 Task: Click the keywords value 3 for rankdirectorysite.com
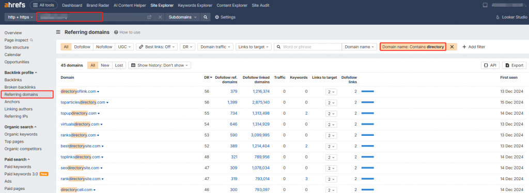[x=306, y=179]
